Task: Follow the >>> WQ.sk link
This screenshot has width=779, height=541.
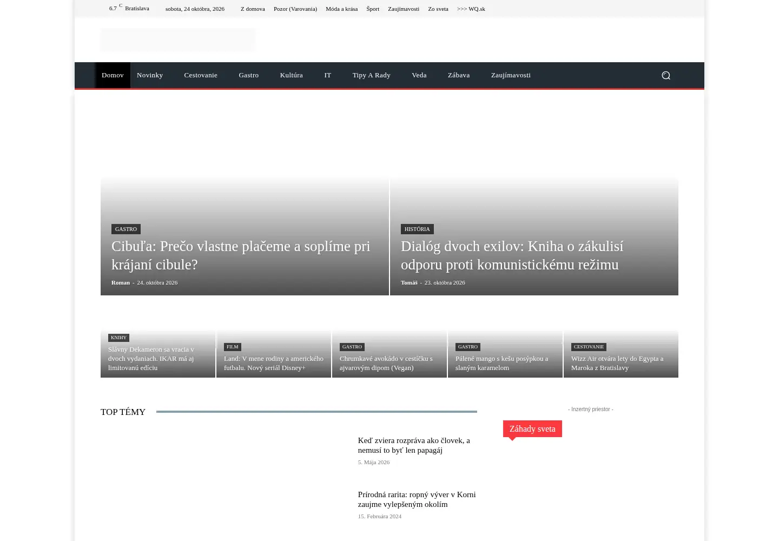Action: pyautogui.click(x=471, y=9)
